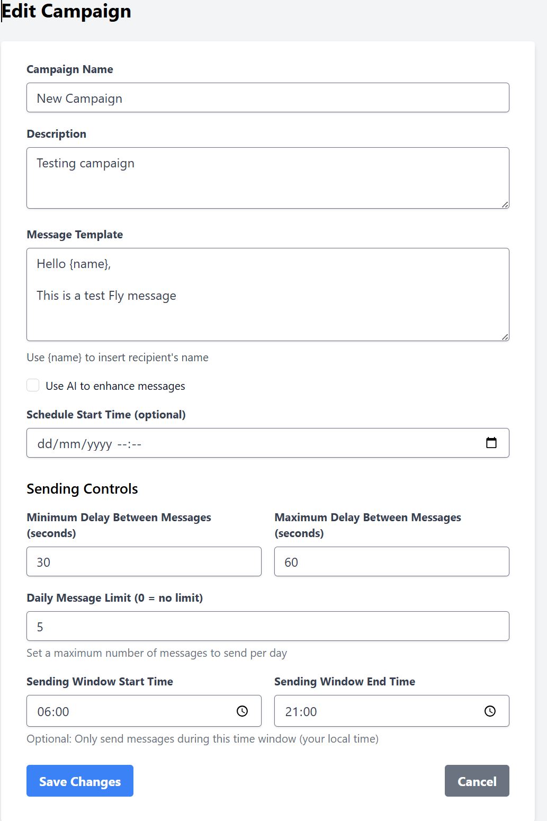This screenshot has width=547, height=821.
Task: Enable Use AI to enhance messages checkbox
Action: coord(33,386)
